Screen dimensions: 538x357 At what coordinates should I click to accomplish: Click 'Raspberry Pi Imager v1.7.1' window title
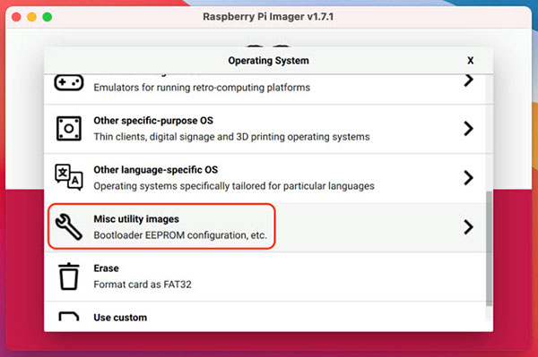coord(268,16)
